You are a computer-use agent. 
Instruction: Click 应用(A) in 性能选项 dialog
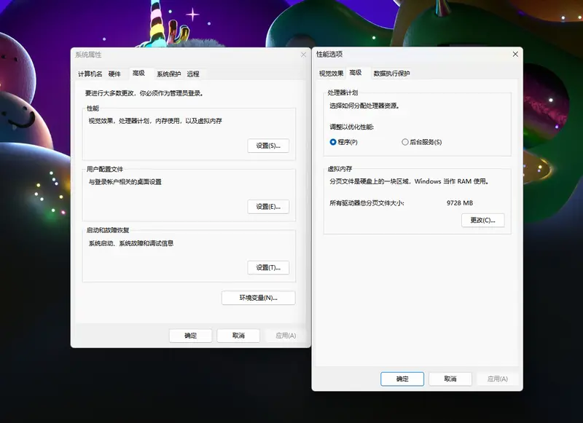pyautogui.click(x=498, y=379)
